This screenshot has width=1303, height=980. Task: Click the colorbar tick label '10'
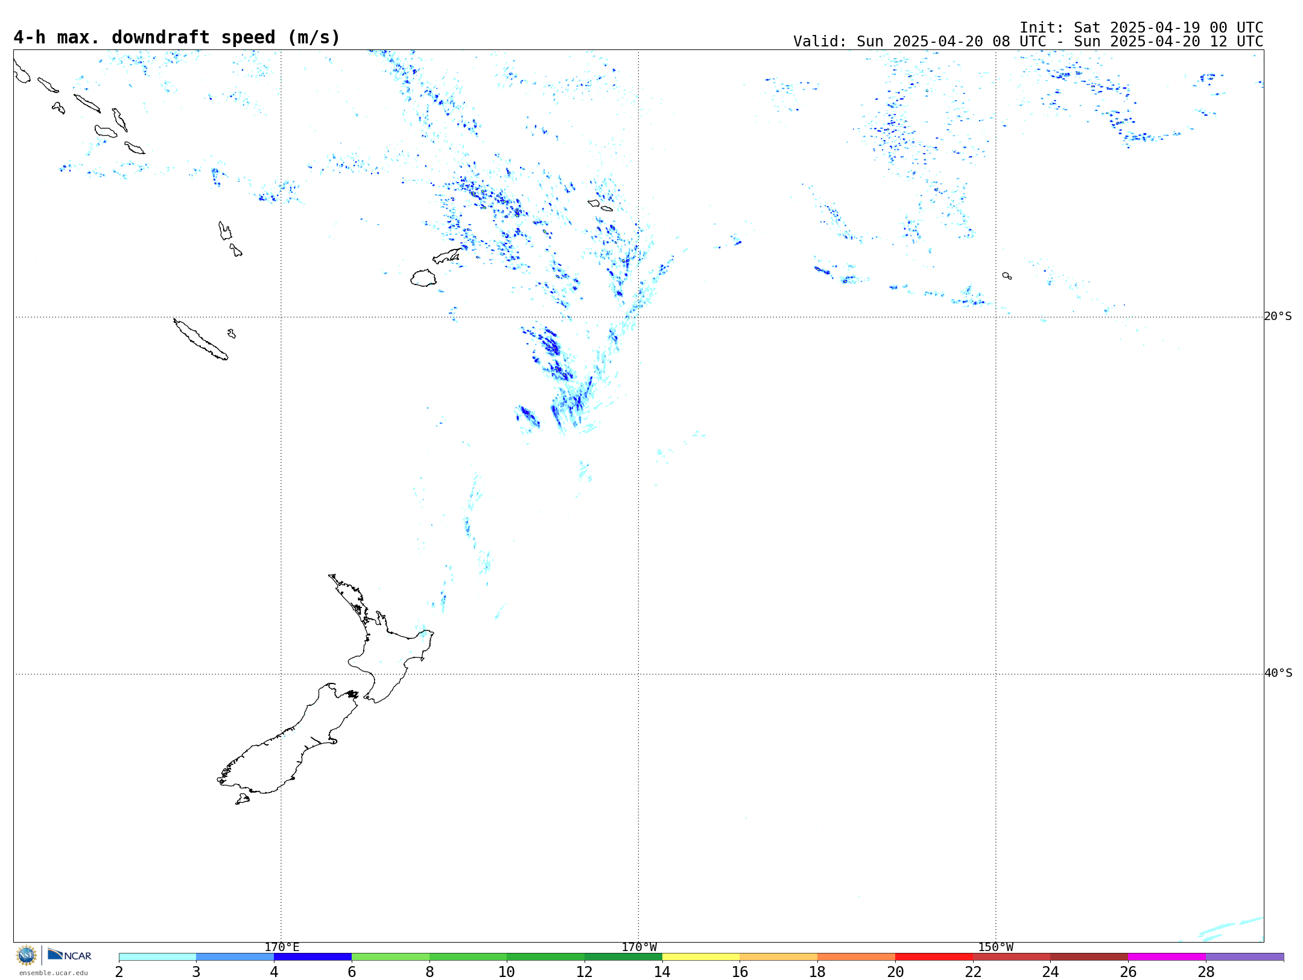point(507,972)
